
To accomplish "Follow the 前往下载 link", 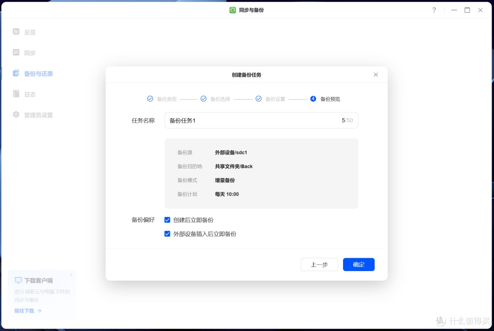I will pyautogui.click(x=24, y=311).
